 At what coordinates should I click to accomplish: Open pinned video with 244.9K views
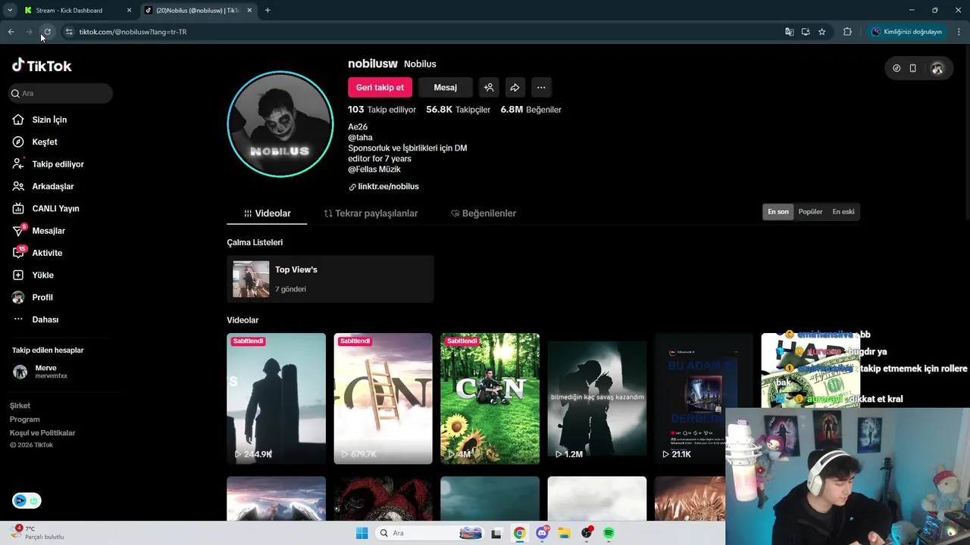pos(276,398)
